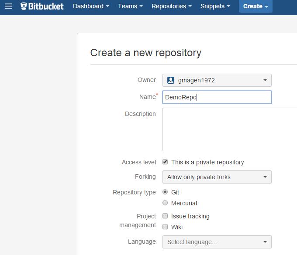This screenshot has height=255, width=297.
Task: Click the owner avatar icon beside gmagen1972
Action: [x=170, y=80]
